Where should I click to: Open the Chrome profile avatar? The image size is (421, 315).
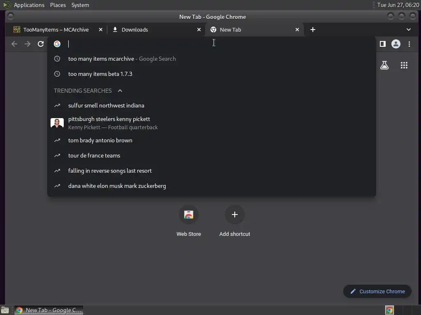(396, 44)
